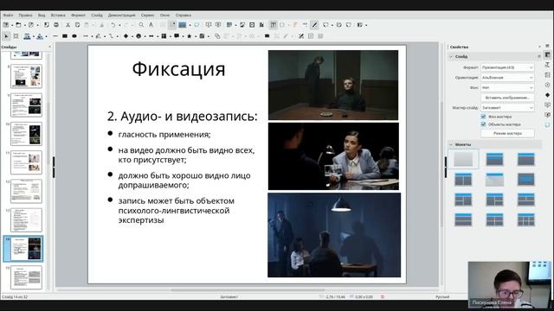Click the Фиксация slide title text
The image size is (554, 311).
[x=178, y=69]
